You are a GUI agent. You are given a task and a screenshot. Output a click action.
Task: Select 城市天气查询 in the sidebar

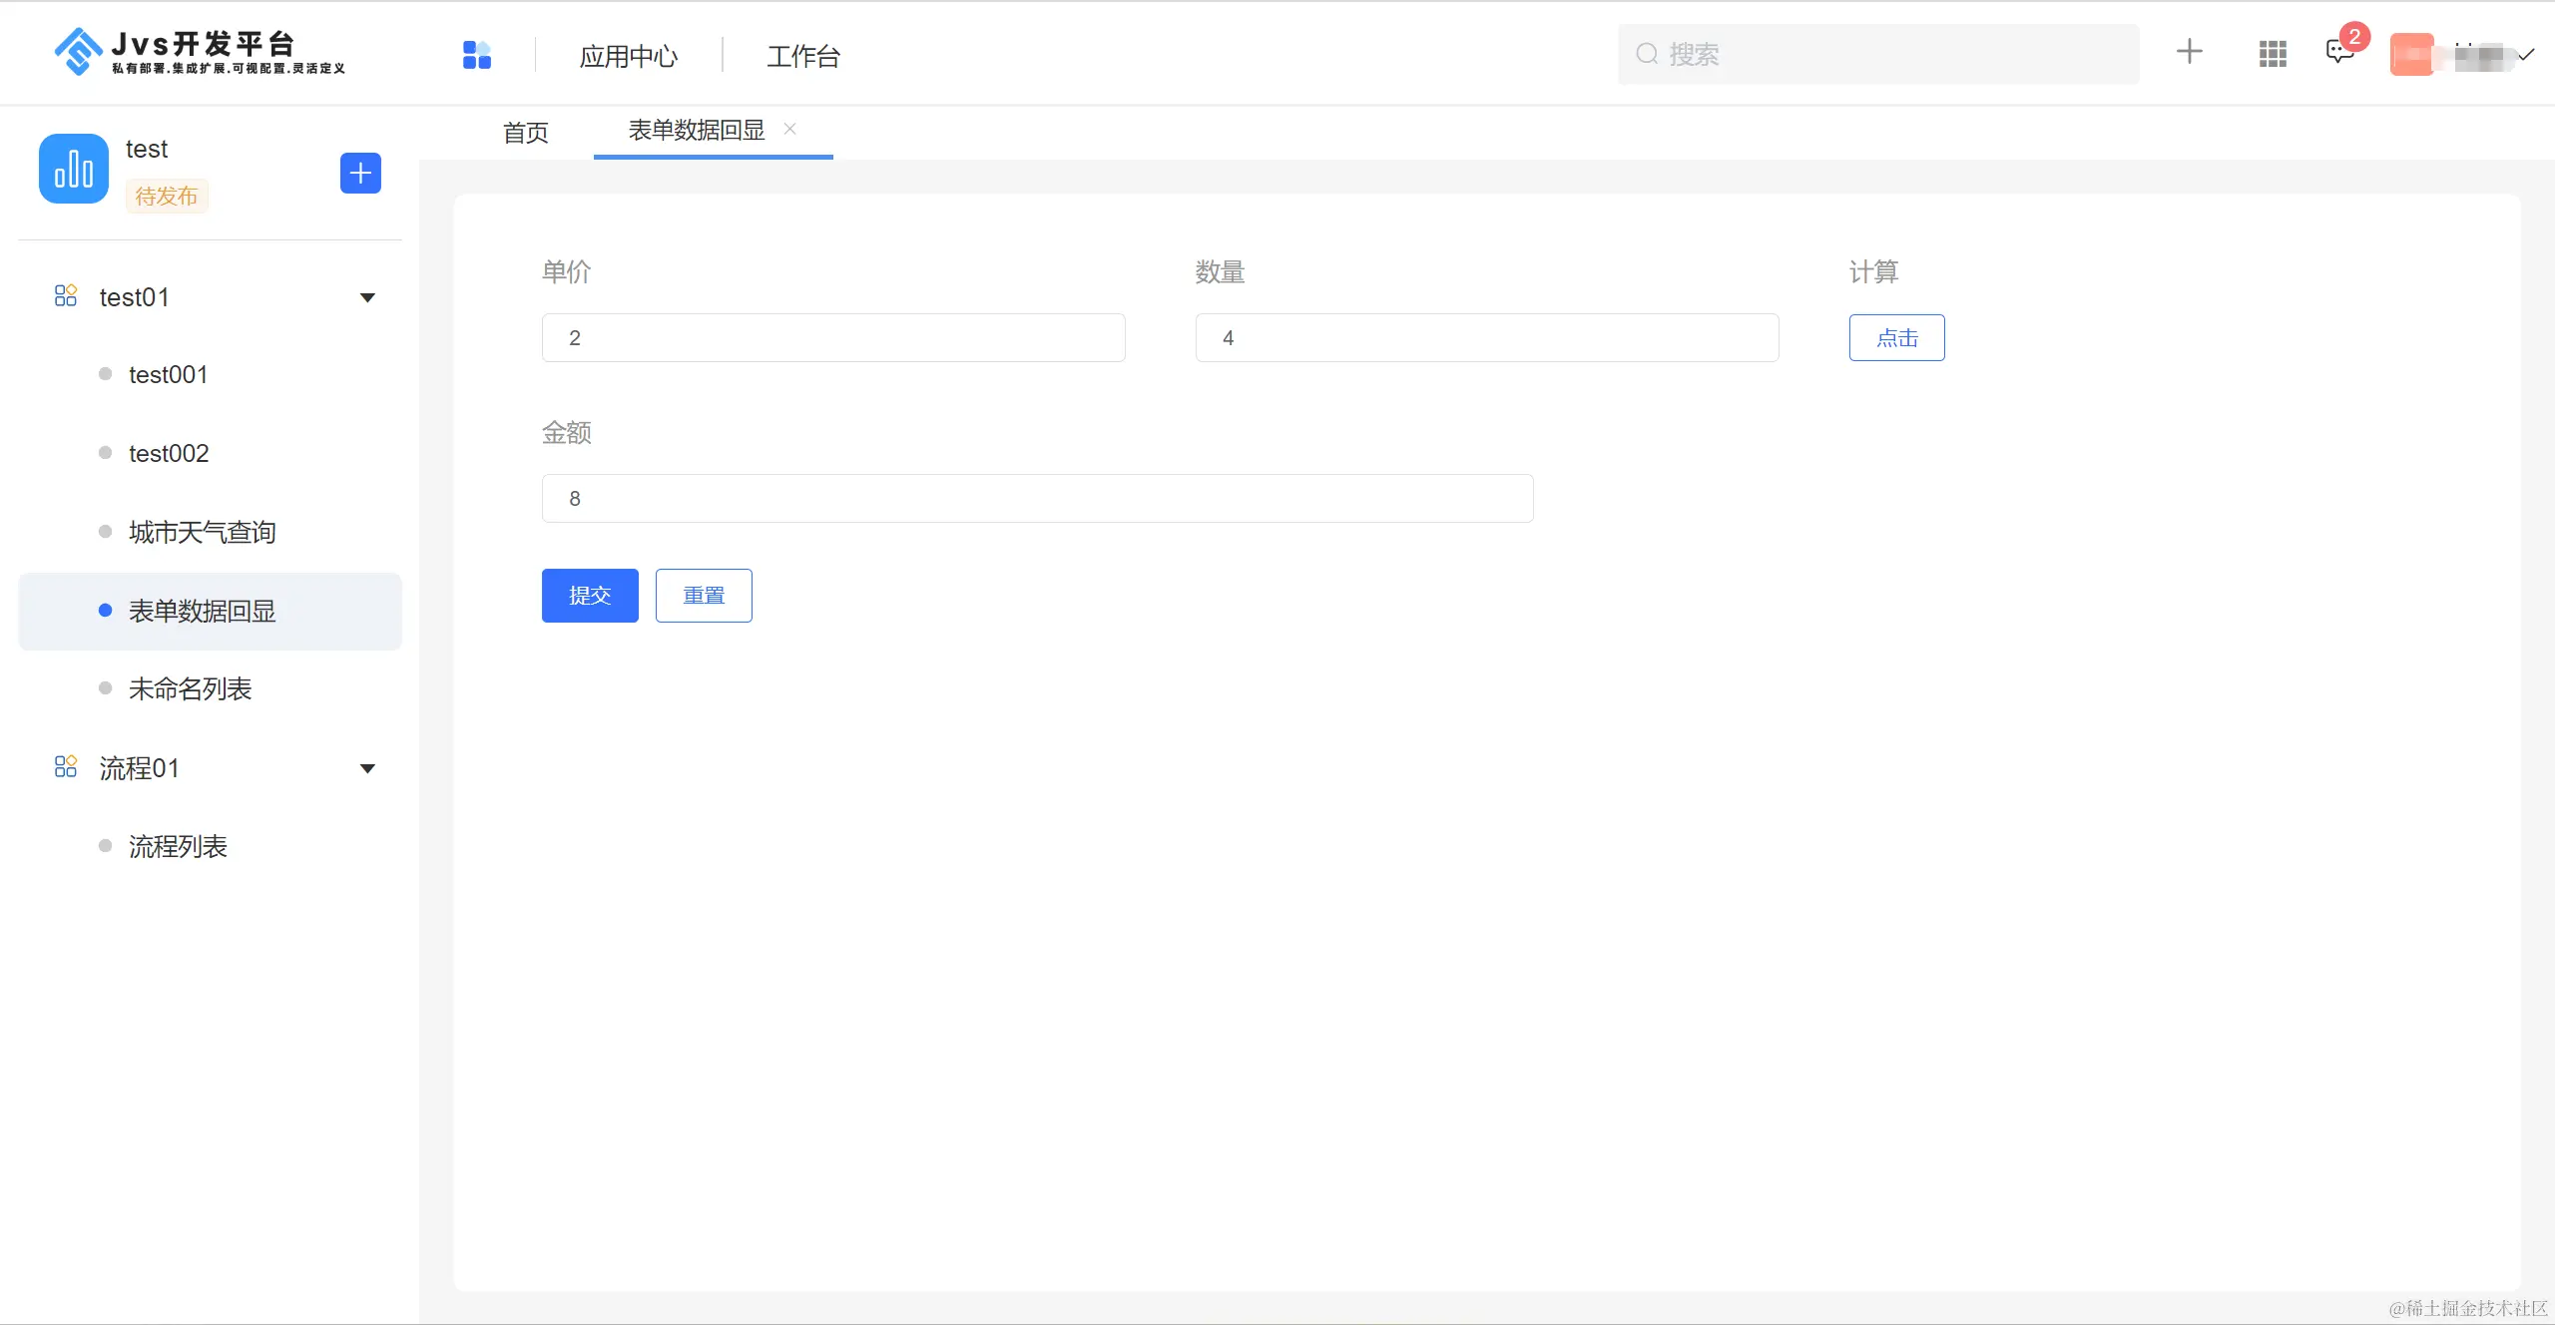(x=203, y=532)
